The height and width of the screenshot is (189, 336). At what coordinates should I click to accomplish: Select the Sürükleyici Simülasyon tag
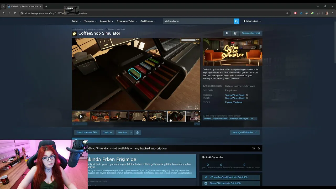click(x=239, y=119)
